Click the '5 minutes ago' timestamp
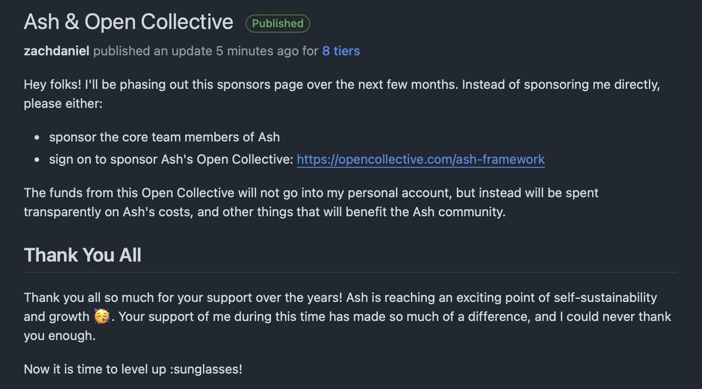The width and height of the screenshot is (702, 389). point(257,51)
